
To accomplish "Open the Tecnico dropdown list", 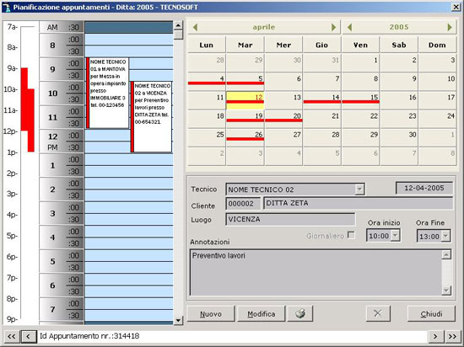I will tap(359, 189).
